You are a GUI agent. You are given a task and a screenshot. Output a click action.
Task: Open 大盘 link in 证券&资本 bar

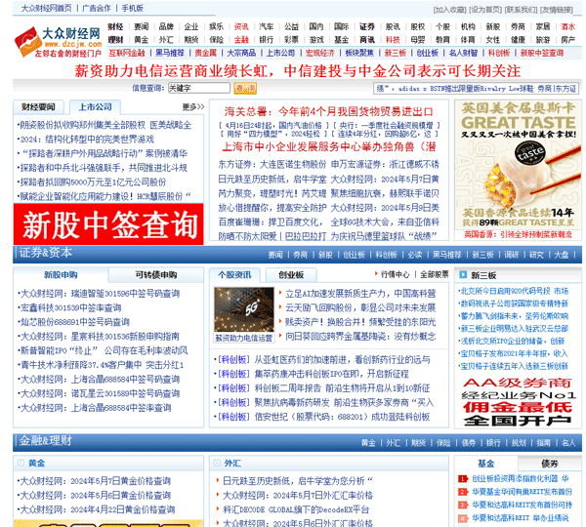click(x=561, y=255)
